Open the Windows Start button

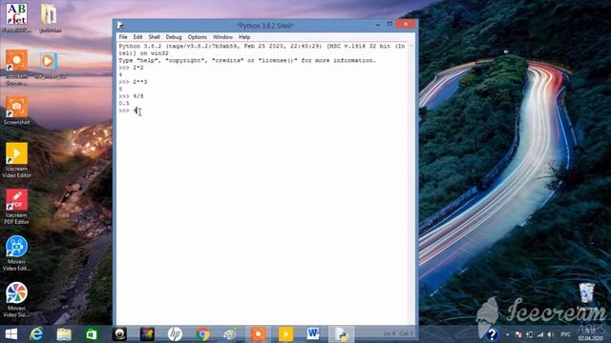11,334
